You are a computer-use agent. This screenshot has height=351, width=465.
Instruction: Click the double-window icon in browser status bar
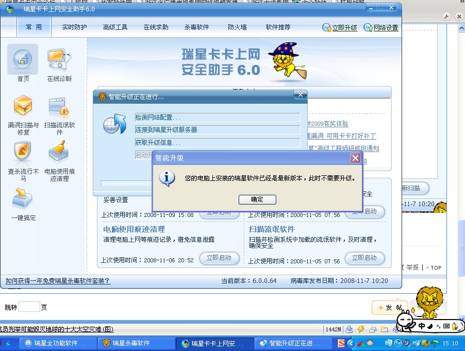373,329
